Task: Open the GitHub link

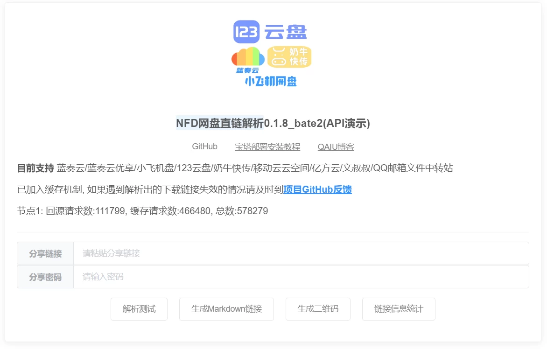Action: [204, 146]
